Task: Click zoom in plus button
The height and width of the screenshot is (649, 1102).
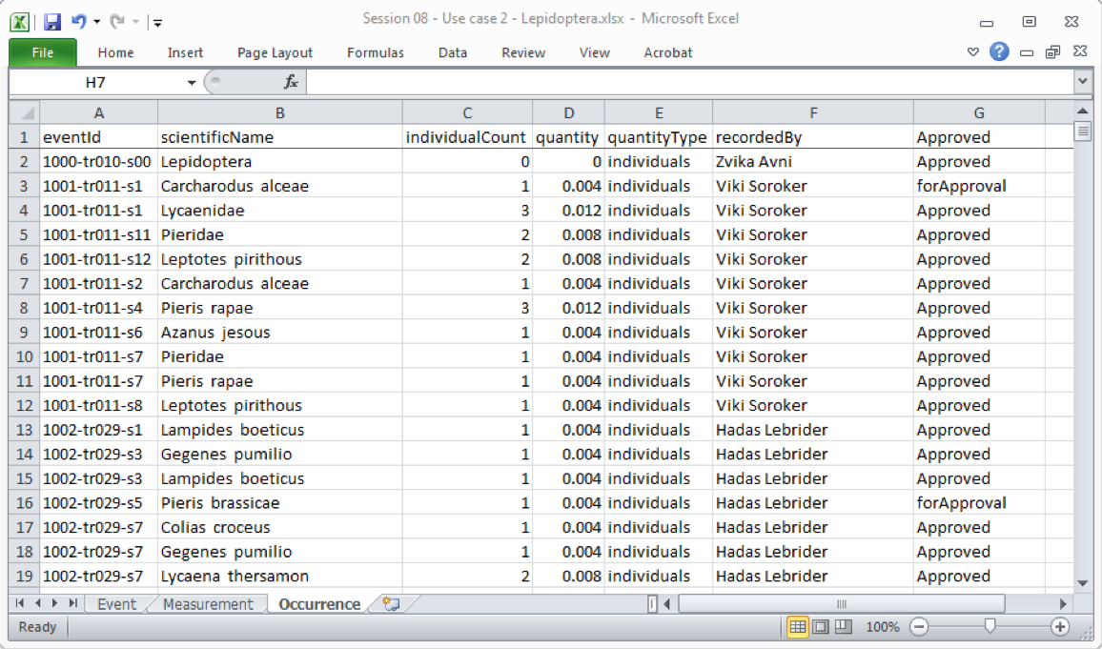Action: (1059, 627)
